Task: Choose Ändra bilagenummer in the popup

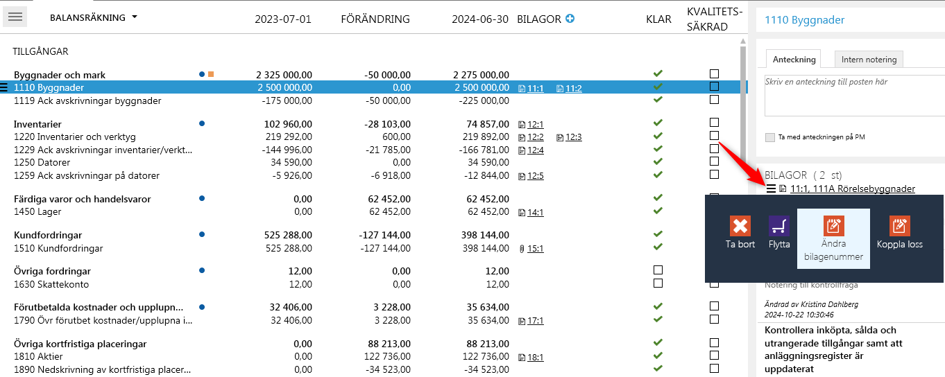Action: tap(833, 238)
